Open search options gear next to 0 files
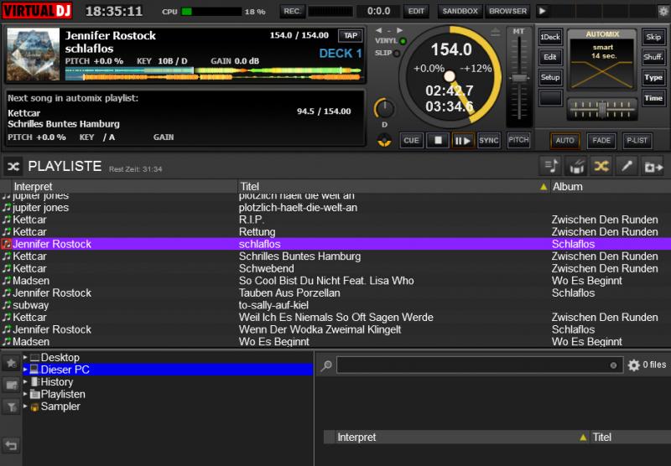 (633, 365)
